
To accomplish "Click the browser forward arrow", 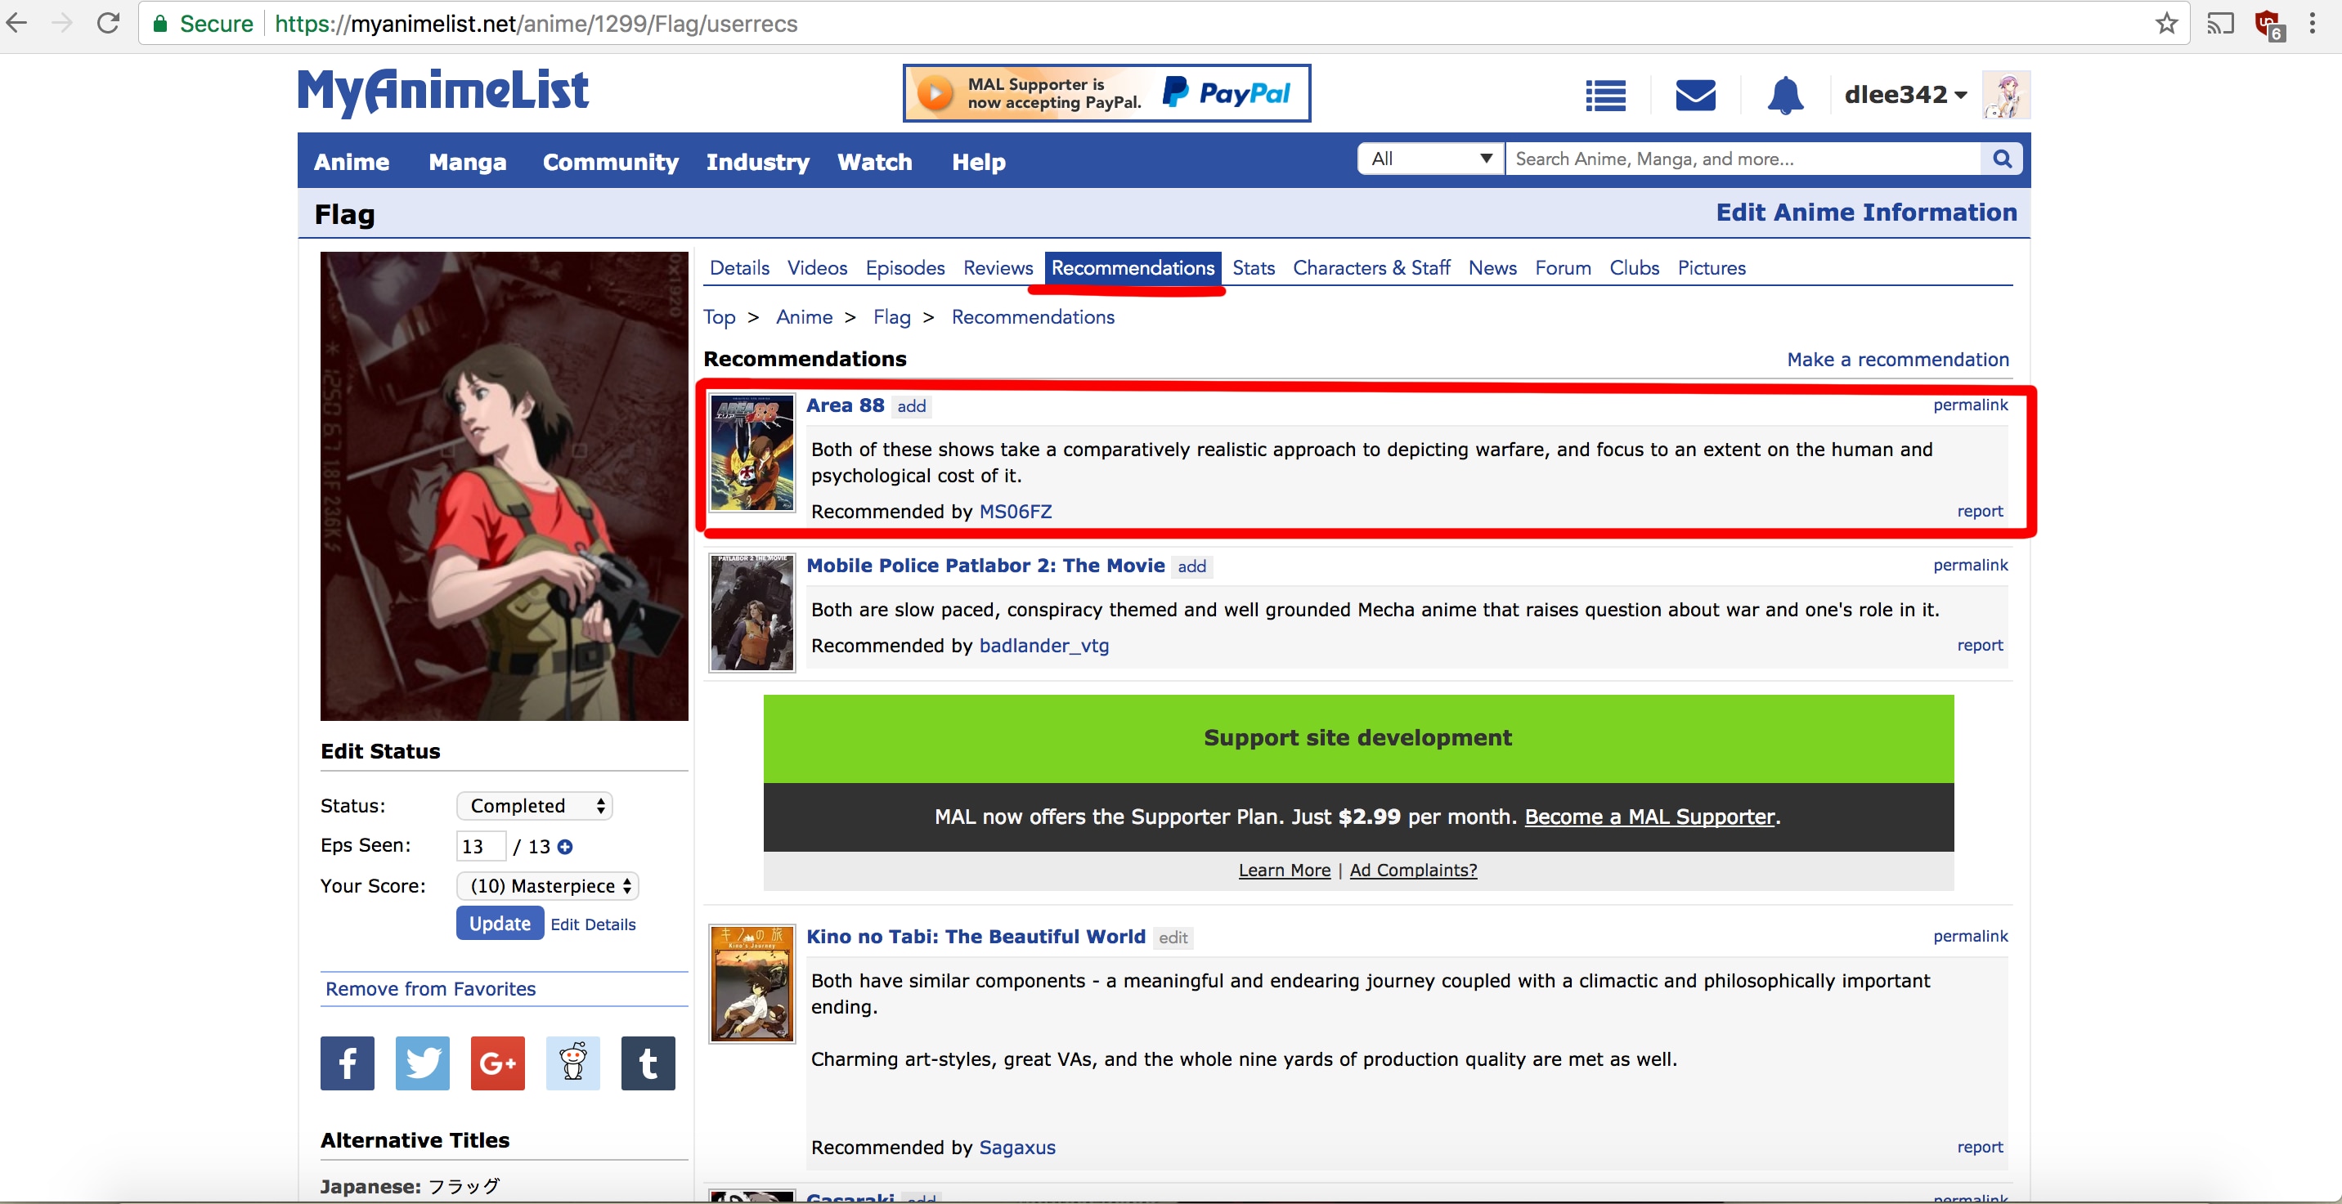I will 62,23.
